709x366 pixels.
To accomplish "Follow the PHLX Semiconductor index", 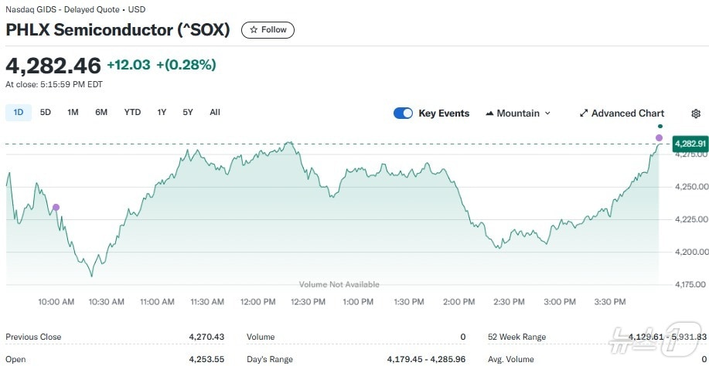I will coord(268,30).
